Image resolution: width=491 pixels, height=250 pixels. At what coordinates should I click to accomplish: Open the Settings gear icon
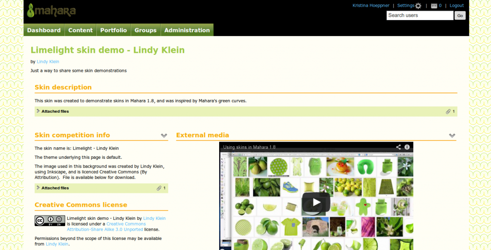click(418, 6)
